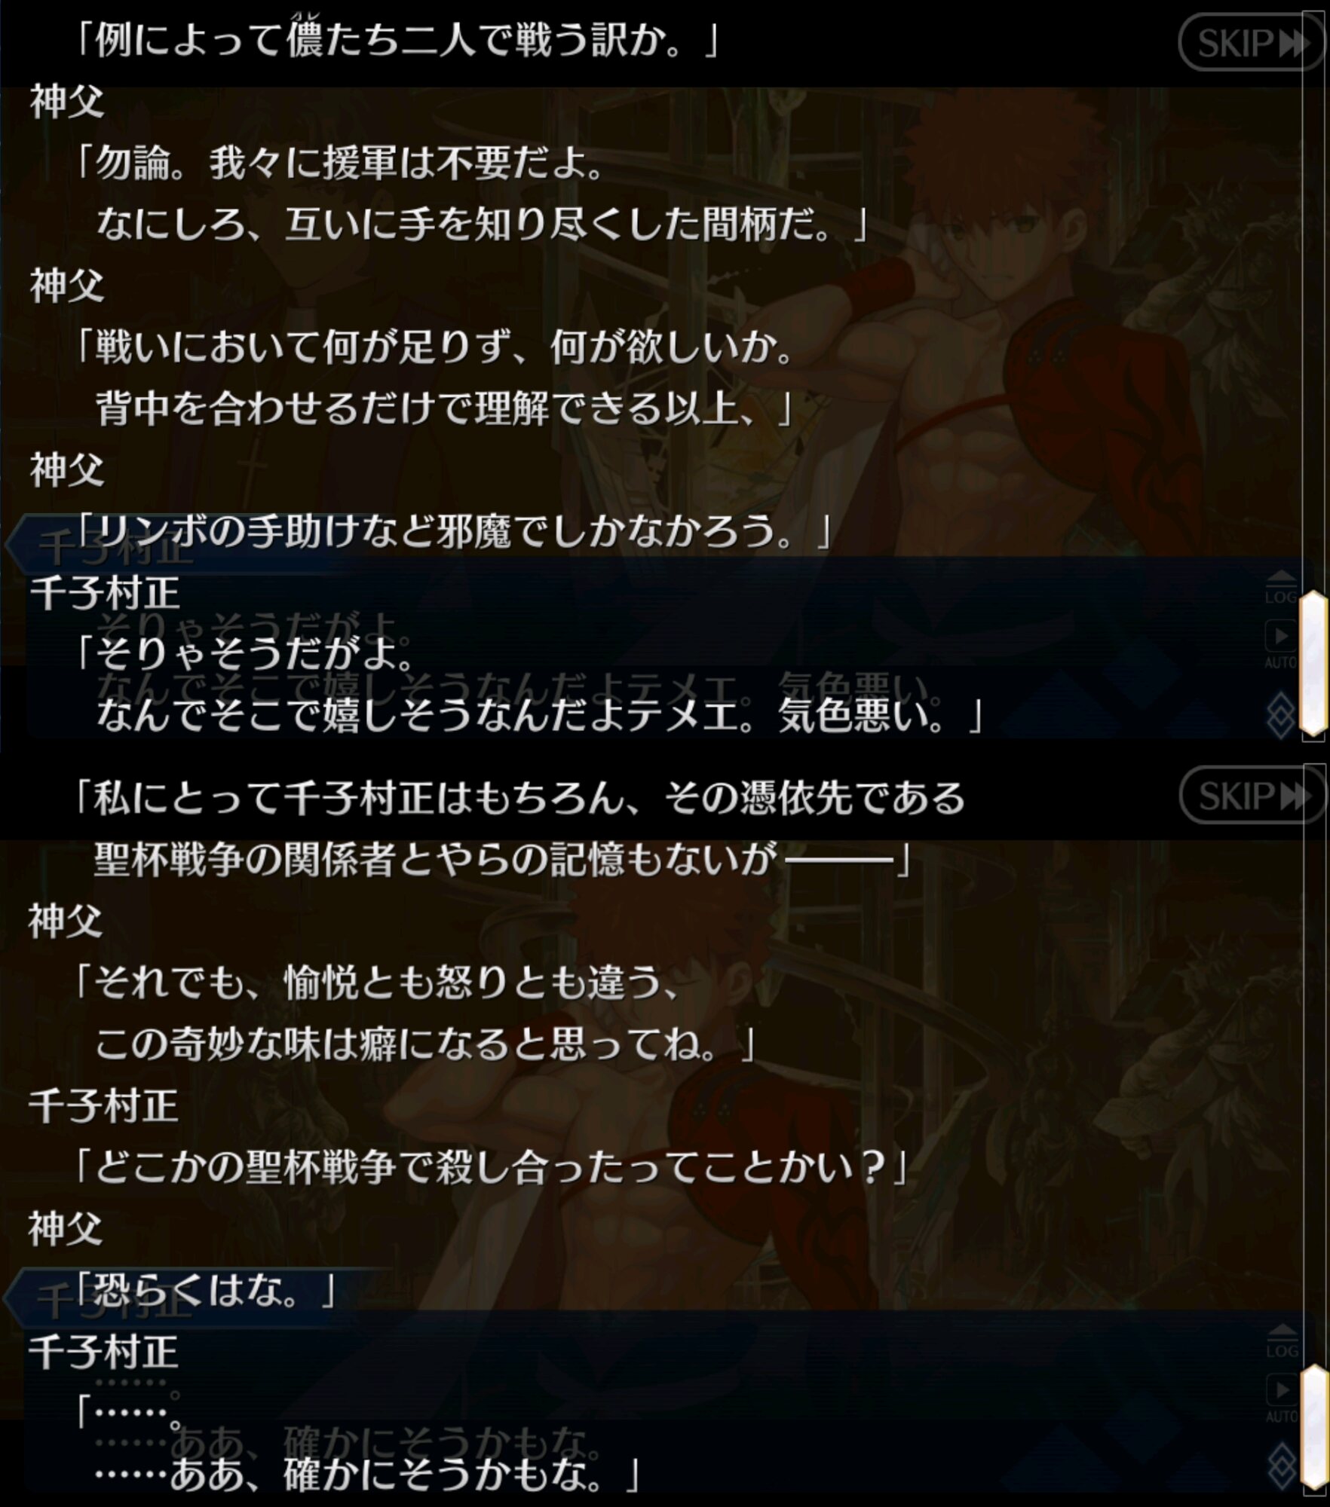Toggle AUTO play in the lower dialogue box

pos(1281,1398)
